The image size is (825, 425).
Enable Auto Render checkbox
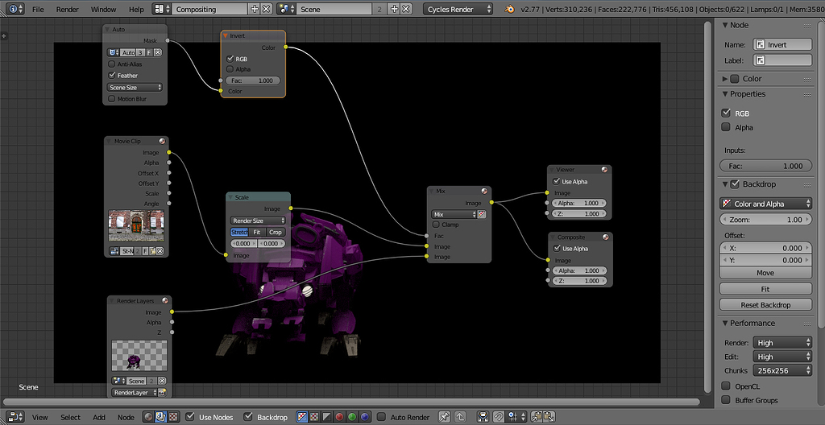click(x=382, y=417)
